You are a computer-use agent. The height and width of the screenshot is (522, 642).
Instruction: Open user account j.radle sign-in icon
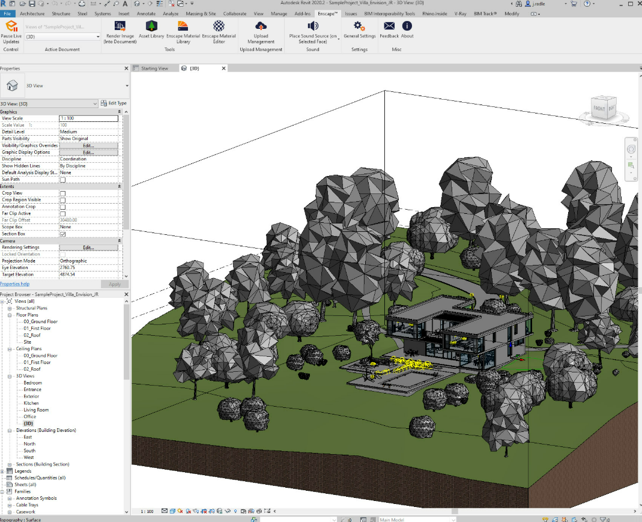pos(528,4)
